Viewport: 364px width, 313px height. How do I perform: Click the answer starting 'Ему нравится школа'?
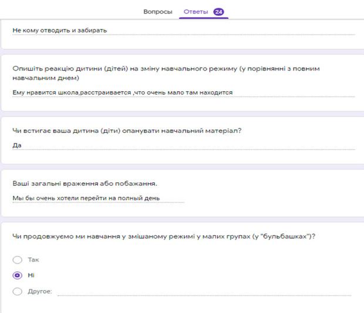(123, 92)
